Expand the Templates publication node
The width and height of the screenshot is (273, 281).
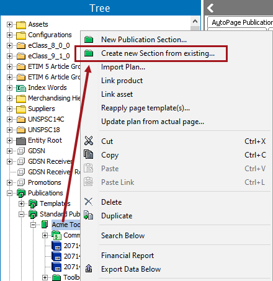(x=21, y=203)
